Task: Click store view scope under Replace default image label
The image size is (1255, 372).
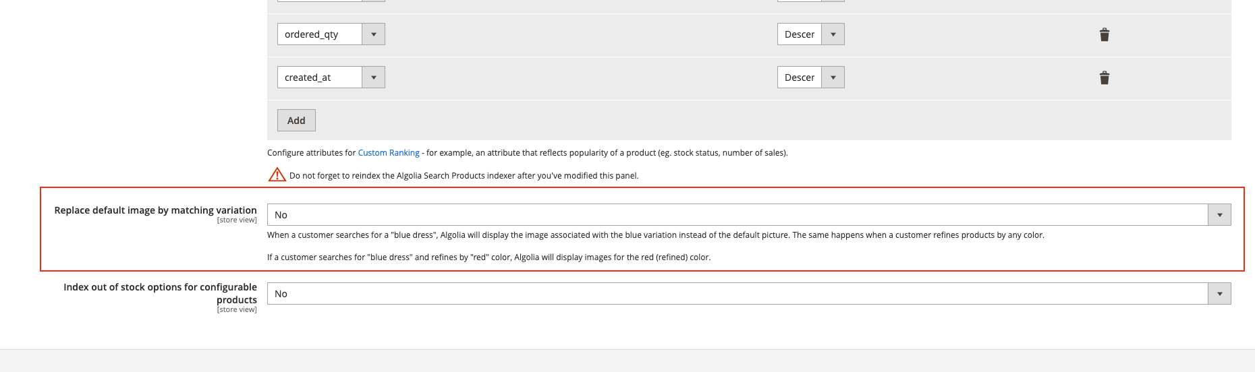Action: 237,220
